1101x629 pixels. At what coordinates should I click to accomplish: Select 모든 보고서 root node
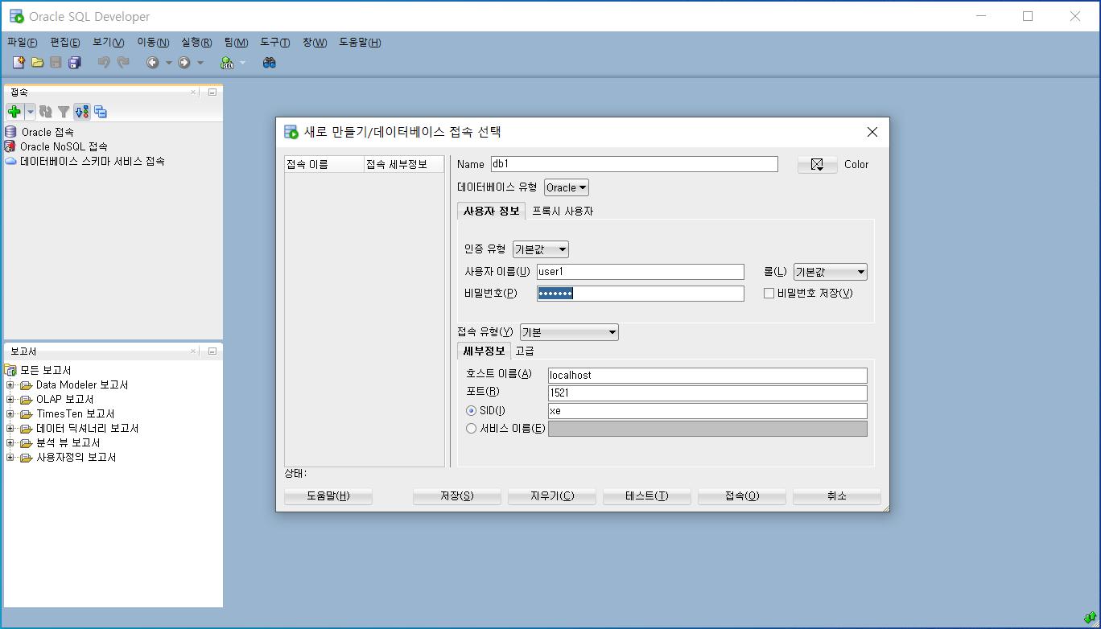[45, 370]
